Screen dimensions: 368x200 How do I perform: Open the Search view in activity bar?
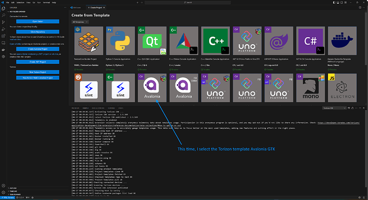pos(3,15)
